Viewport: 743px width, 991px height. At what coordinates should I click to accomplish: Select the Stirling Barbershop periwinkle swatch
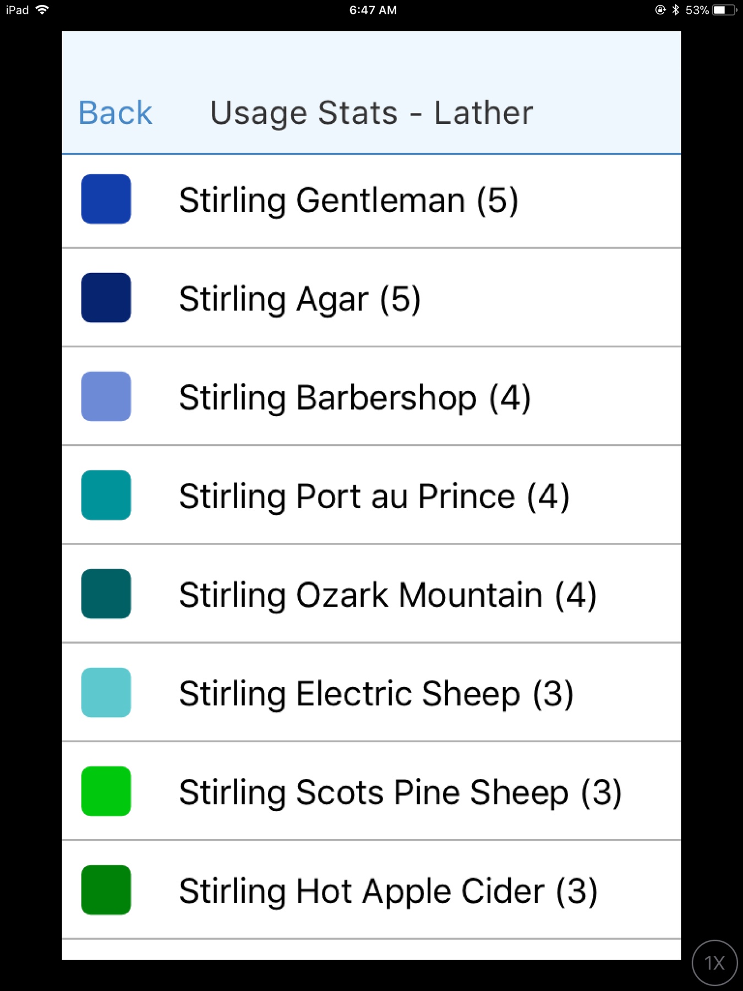point(106,396)
